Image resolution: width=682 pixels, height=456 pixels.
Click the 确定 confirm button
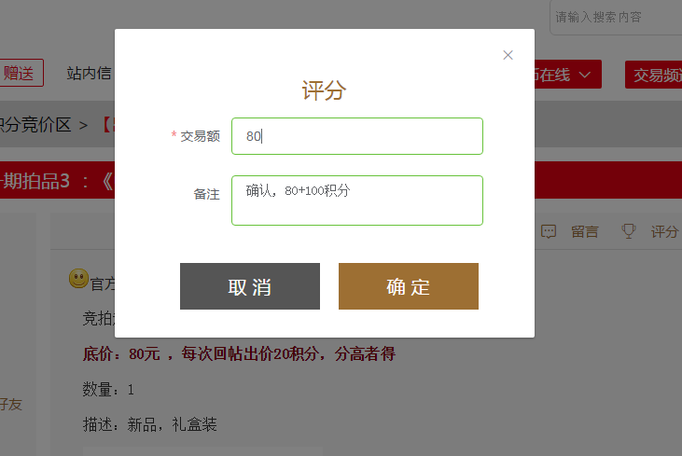click(x=409, y=286)
